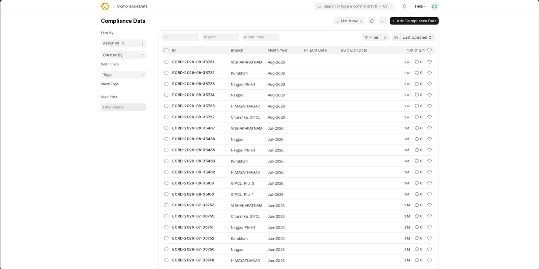This screenshot has width=539, height=269.
Task: Focus the Branch filter input field
Action: (x=220, y=37)
